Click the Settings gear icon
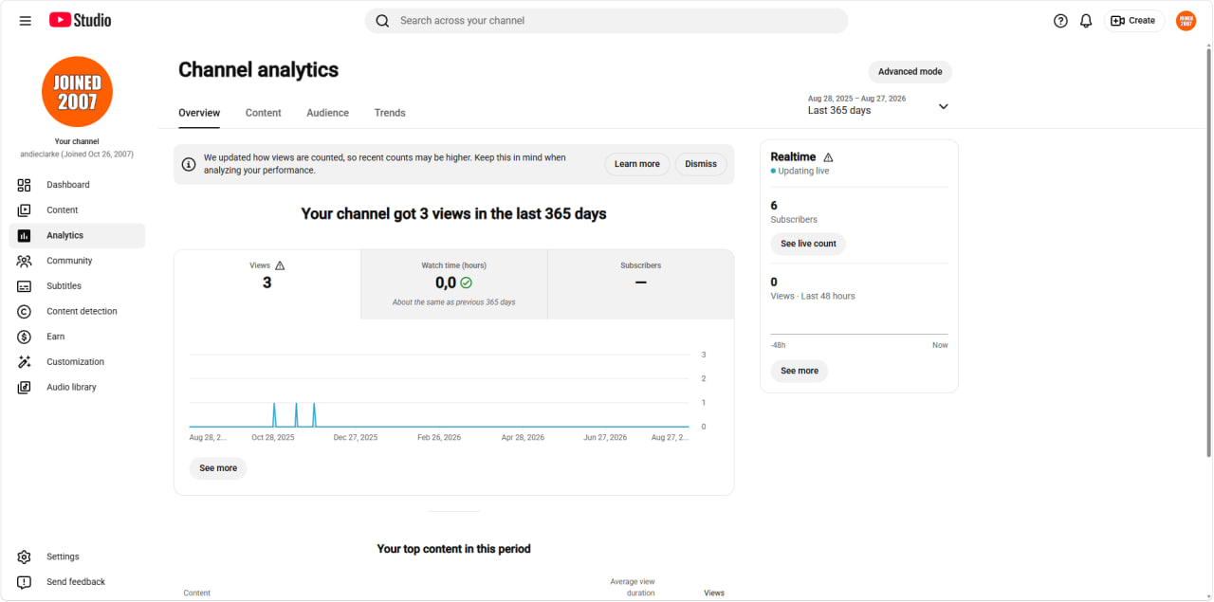 tap(25, 556)
